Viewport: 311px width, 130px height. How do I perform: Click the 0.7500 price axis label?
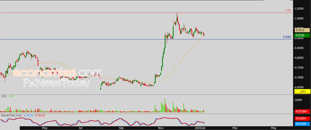pos(299,68)
